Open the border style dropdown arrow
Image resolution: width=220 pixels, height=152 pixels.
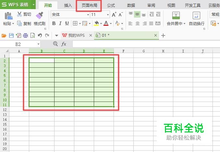coord(80,23)
